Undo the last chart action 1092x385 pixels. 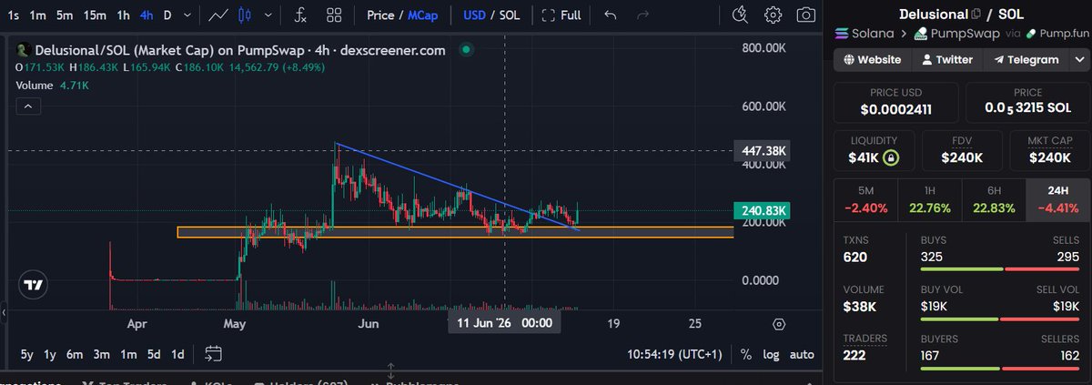[611, 15]
